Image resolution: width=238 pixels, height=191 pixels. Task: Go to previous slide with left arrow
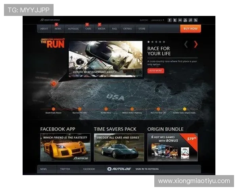(186, 45)
